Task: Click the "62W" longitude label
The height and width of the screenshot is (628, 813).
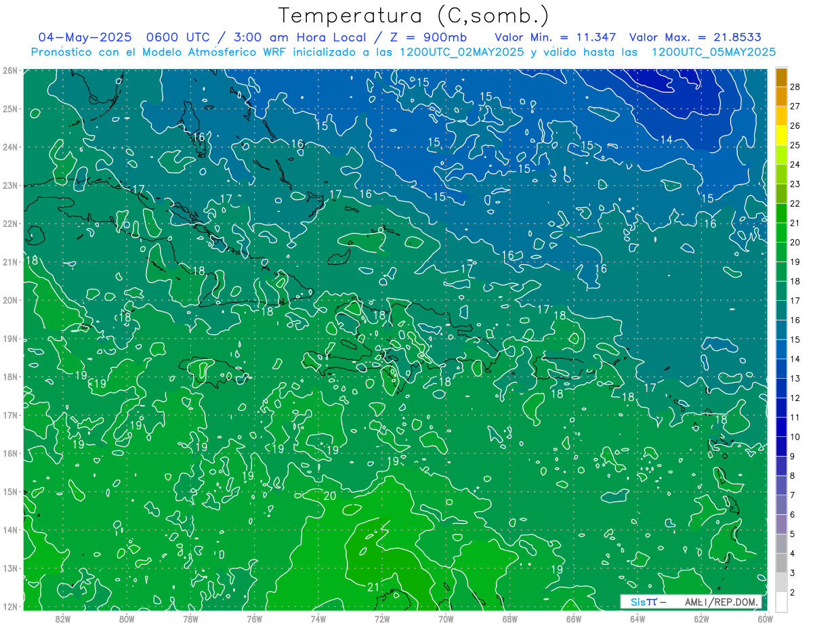Action: tap(701, 618)
